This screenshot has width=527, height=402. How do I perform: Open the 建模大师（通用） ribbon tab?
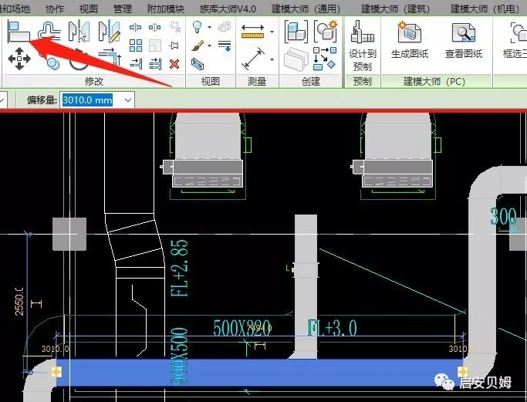pos(306,8)
